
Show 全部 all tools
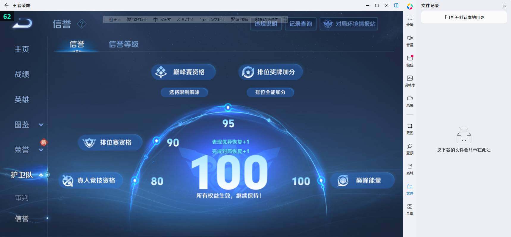[410, 209]
